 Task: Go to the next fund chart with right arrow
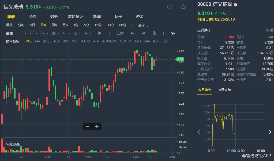270,132
